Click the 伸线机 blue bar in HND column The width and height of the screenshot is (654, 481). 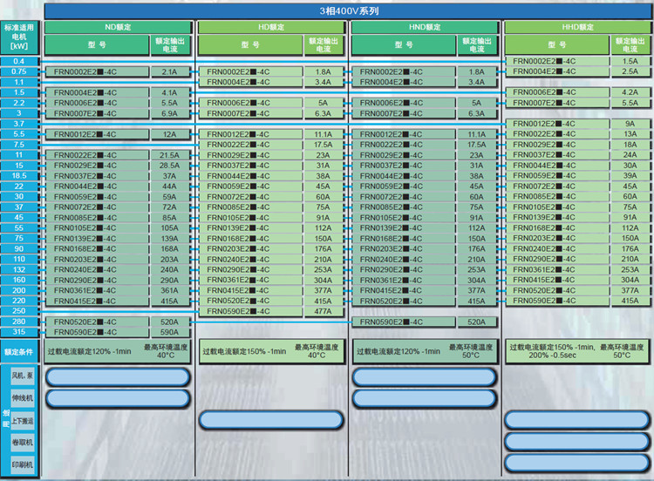point(425,398)
